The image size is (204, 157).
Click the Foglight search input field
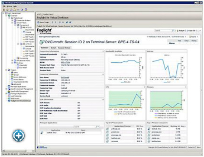[x=163, y=31]
